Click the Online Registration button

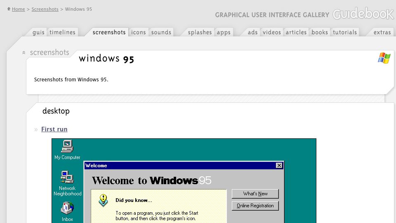[255, 206]
